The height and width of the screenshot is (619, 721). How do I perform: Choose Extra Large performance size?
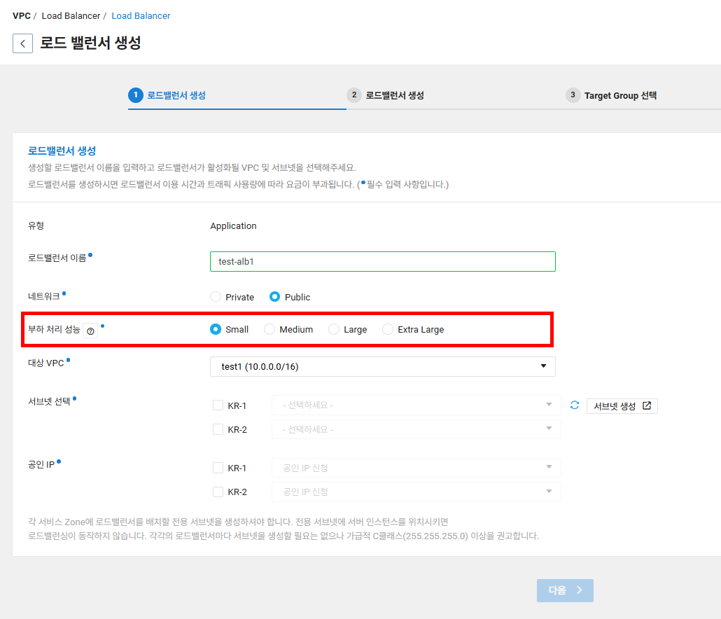pos(388,329)
